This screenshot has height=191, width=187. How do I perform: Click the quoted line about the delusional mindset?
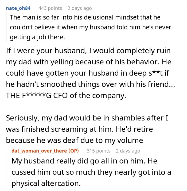85,17
